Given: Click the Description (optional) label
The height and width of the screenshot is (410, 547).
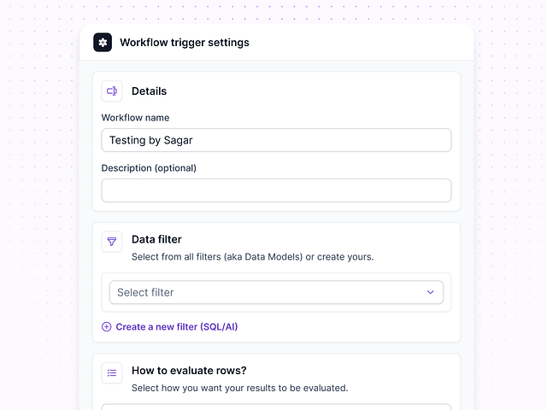Looking at the screenshot, I should click(x=149, y=168).
